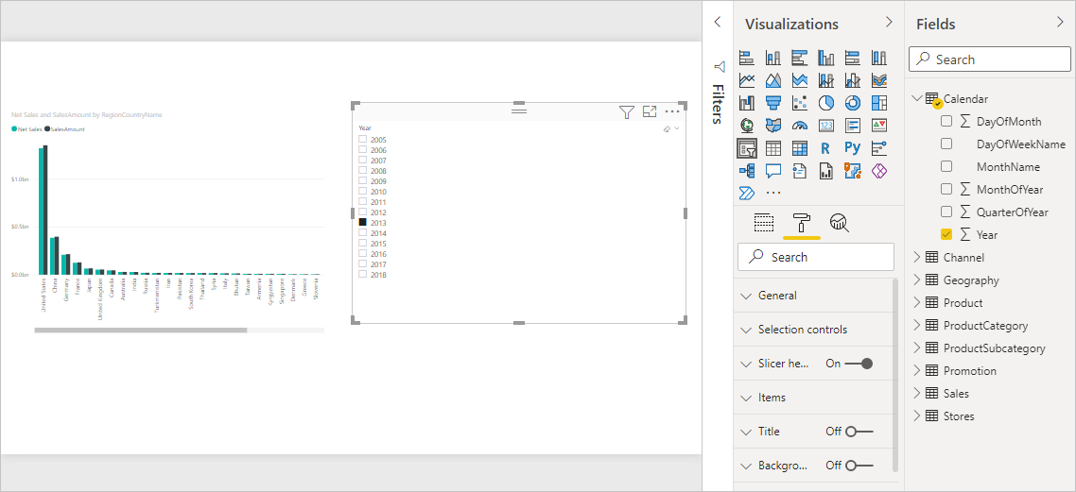Select the Clustered bar chart visual
1076x492 pixels.
click(800, 58)
